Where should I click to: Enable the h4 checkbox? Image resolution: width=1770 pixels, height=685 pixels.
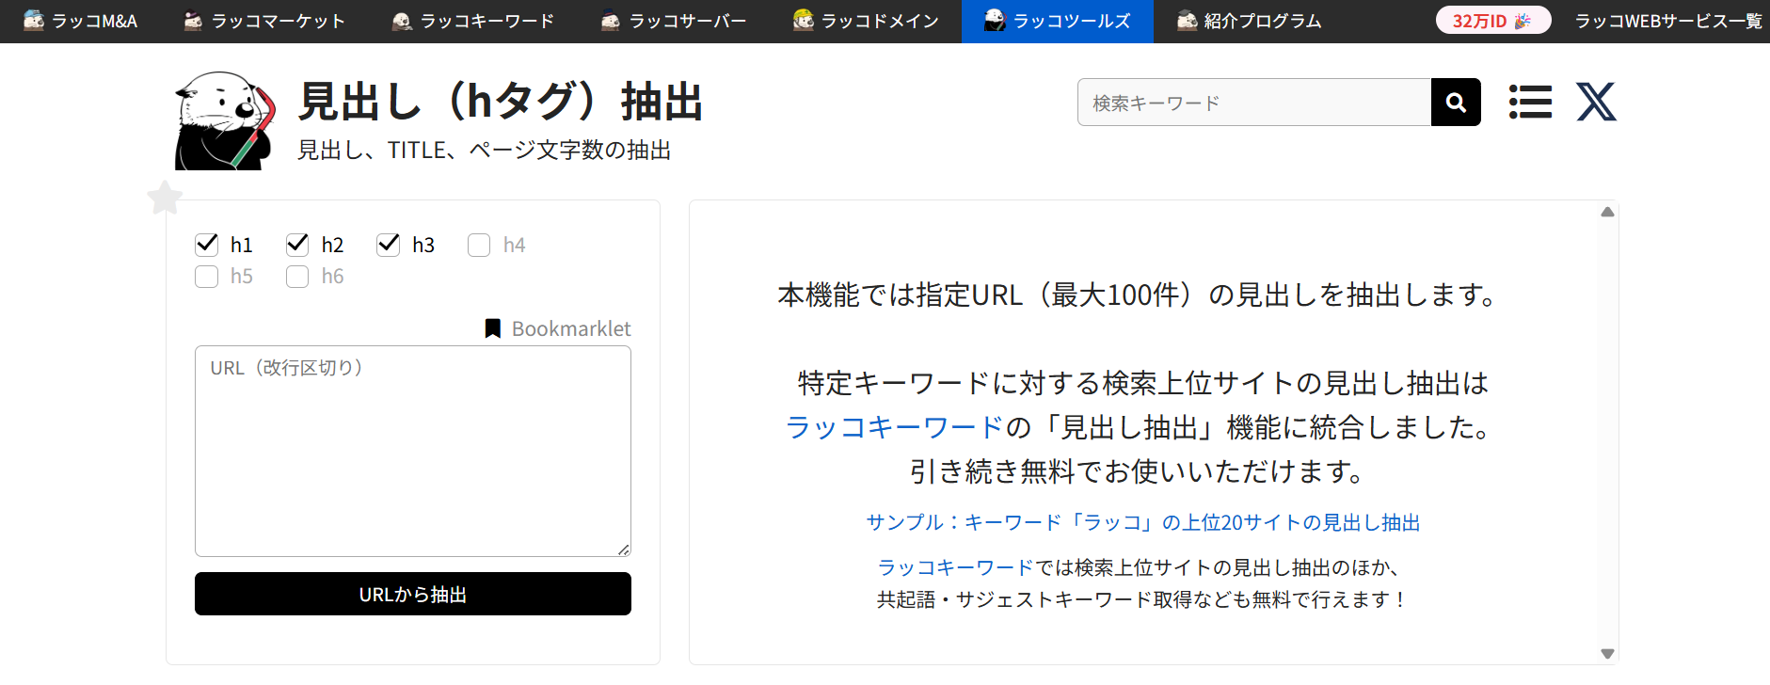[479, 245]
